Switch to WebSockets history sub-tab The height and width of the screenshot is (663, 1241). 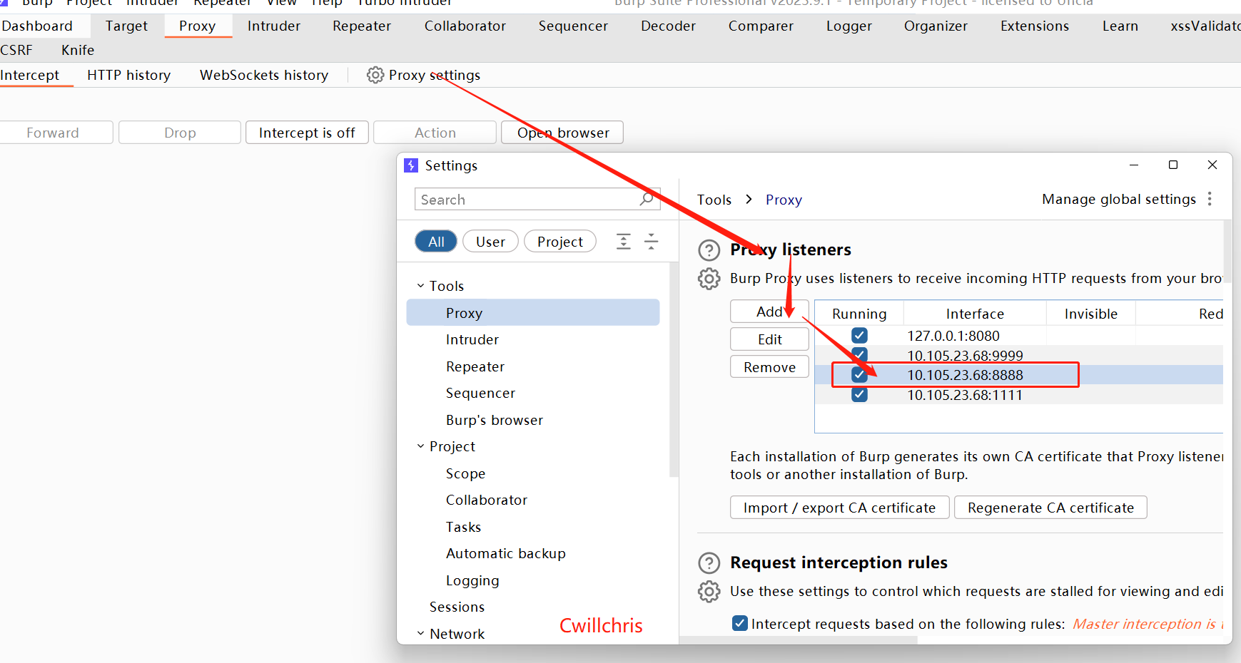click(264, 75)
